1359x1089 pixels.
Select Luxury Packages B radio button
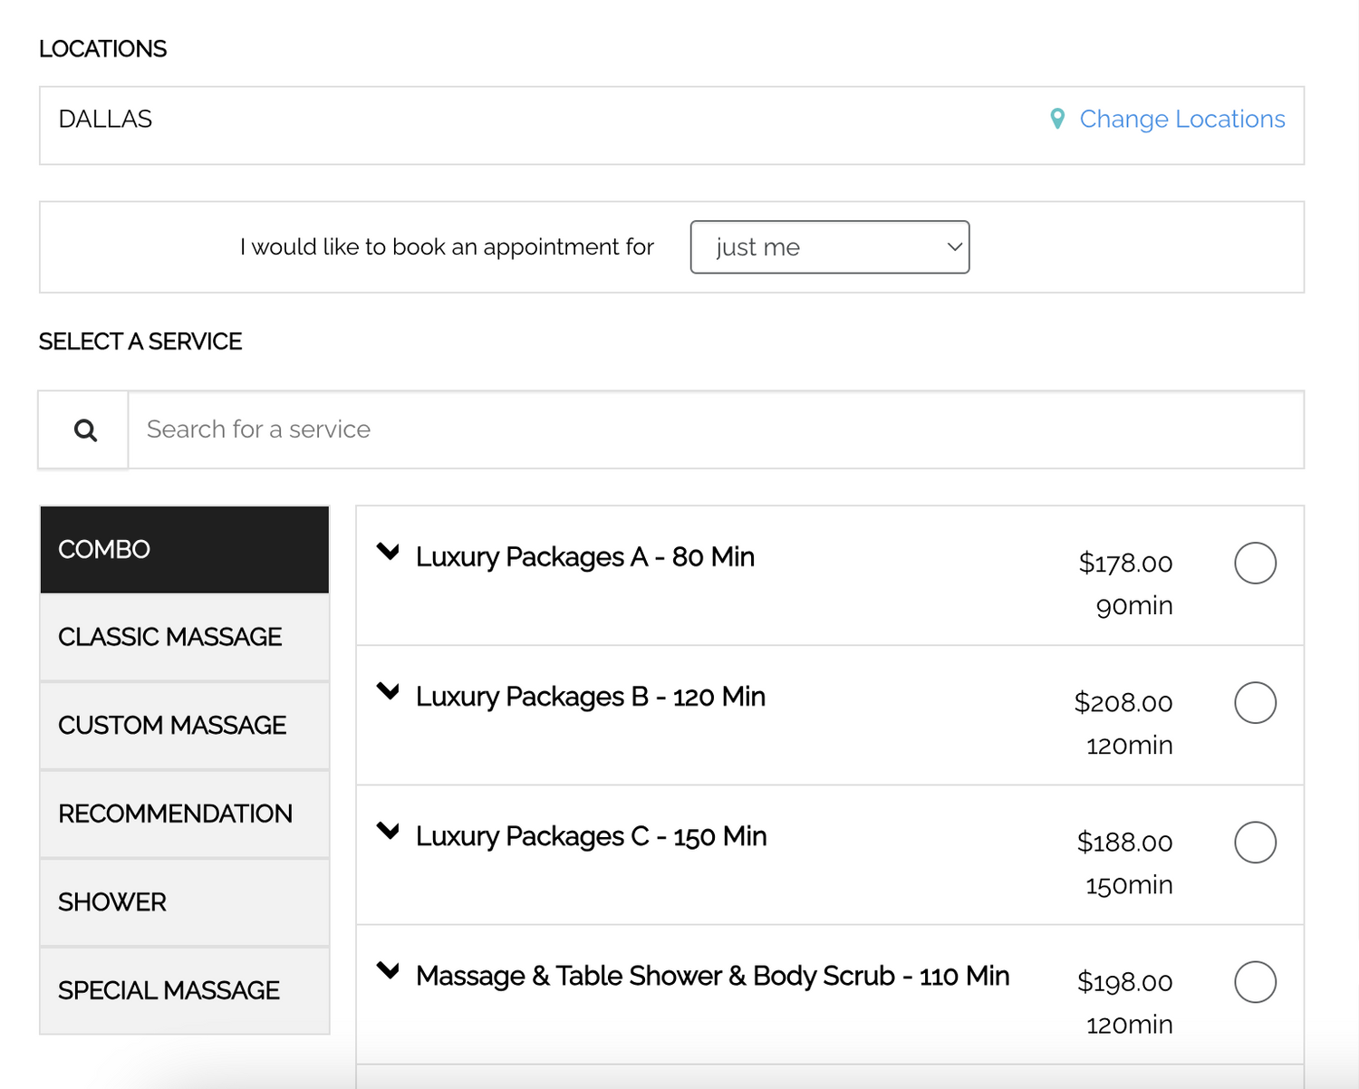(x=1255, y=703)
